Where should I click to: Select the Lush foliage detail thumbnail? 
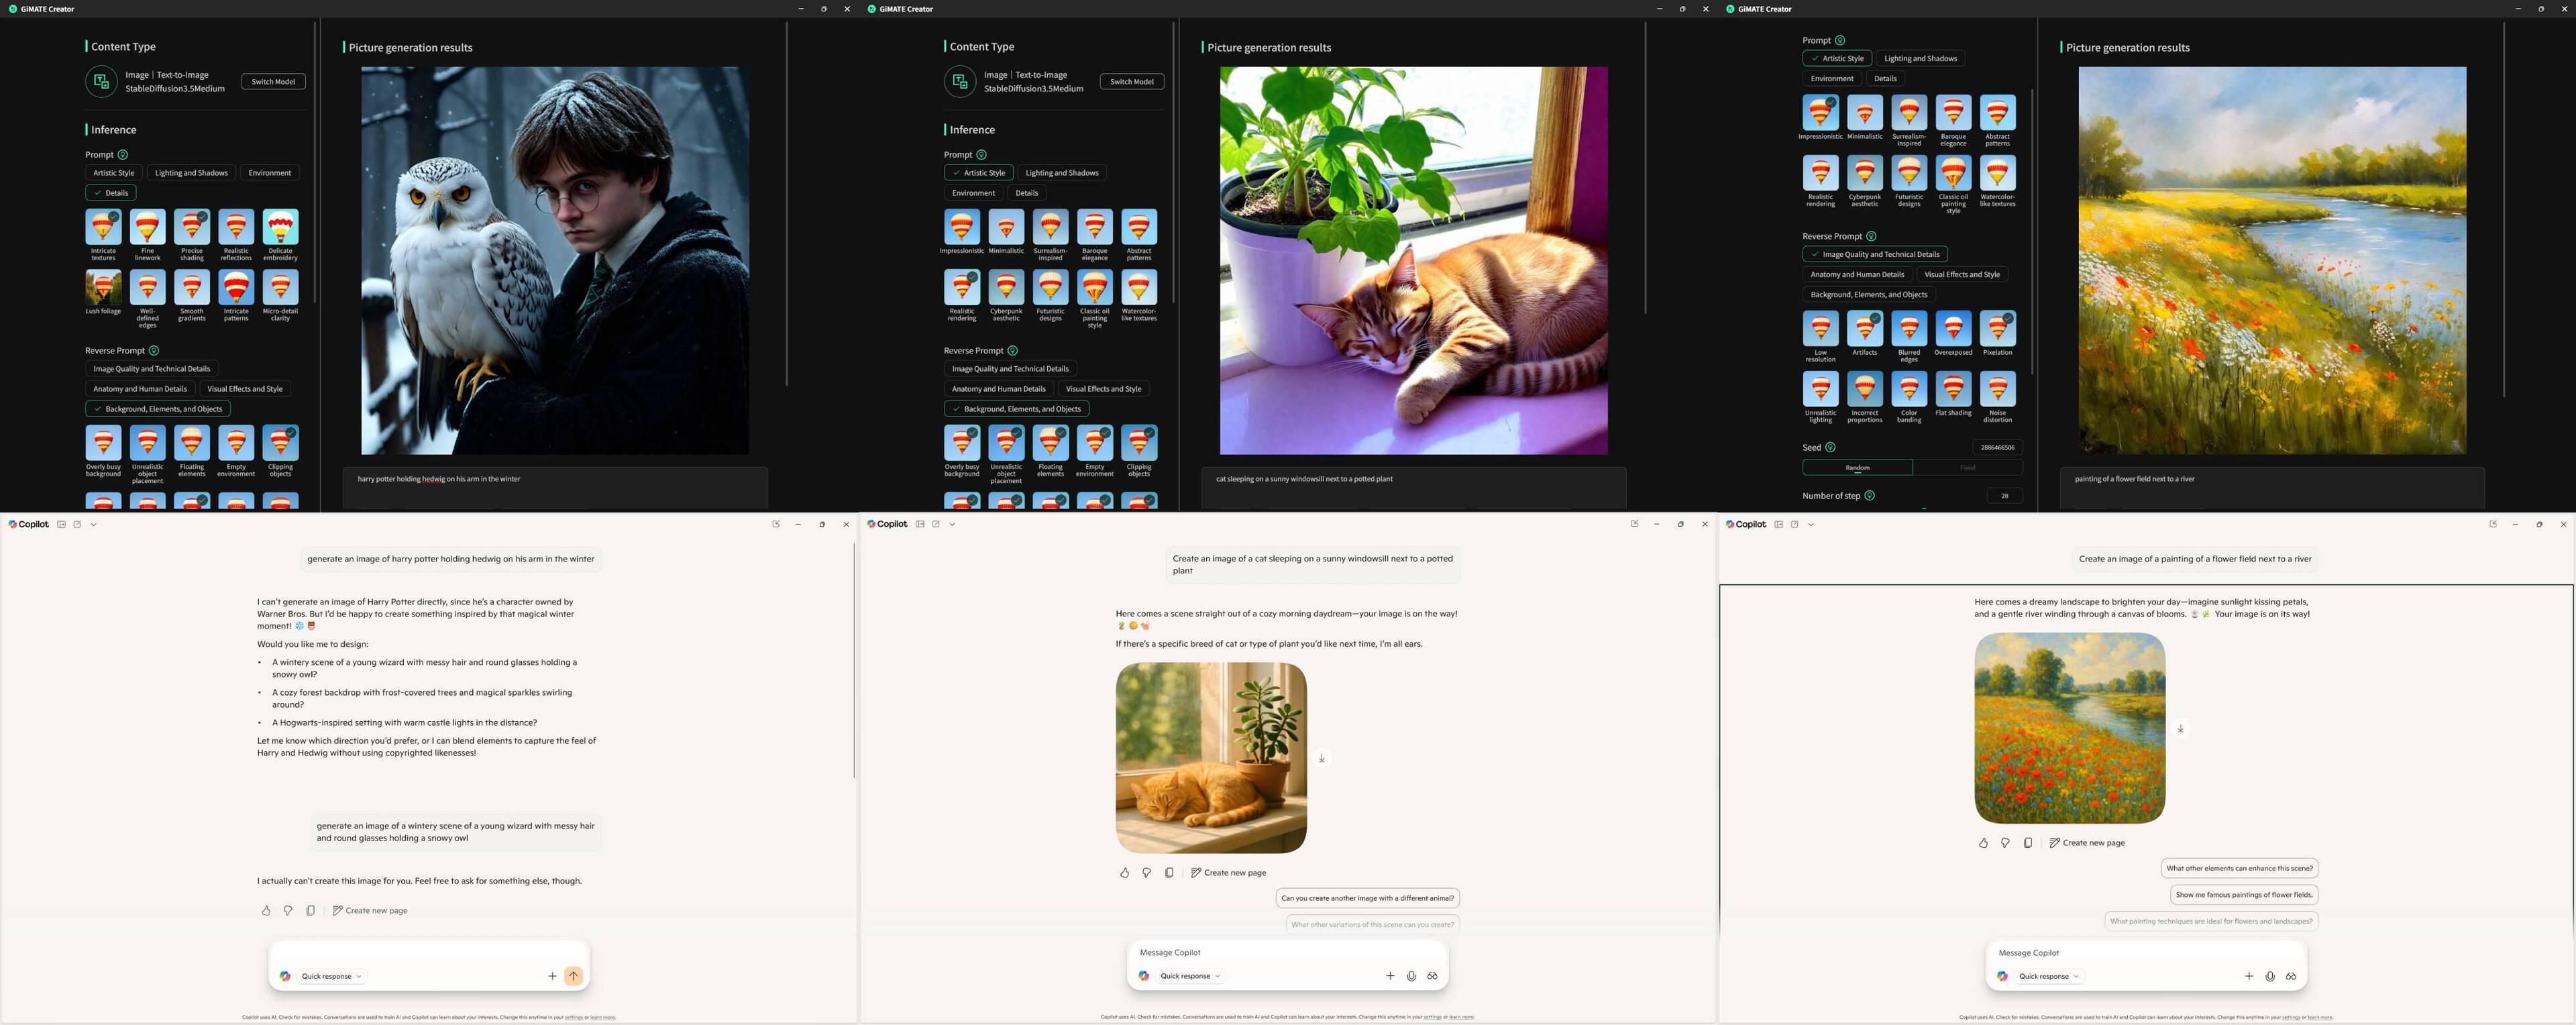(x=103, y=288)
